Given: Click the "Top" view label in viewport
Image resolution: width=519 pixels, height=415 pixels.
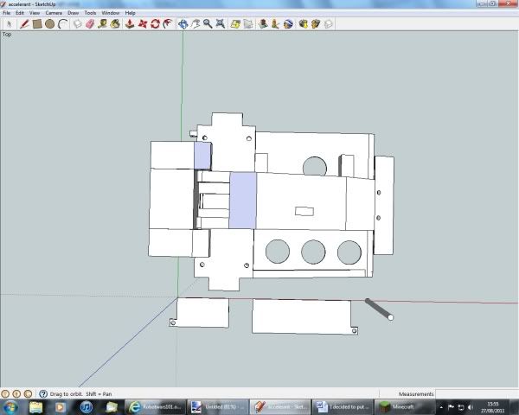Looking at the screenshot, I should [7, 34].
